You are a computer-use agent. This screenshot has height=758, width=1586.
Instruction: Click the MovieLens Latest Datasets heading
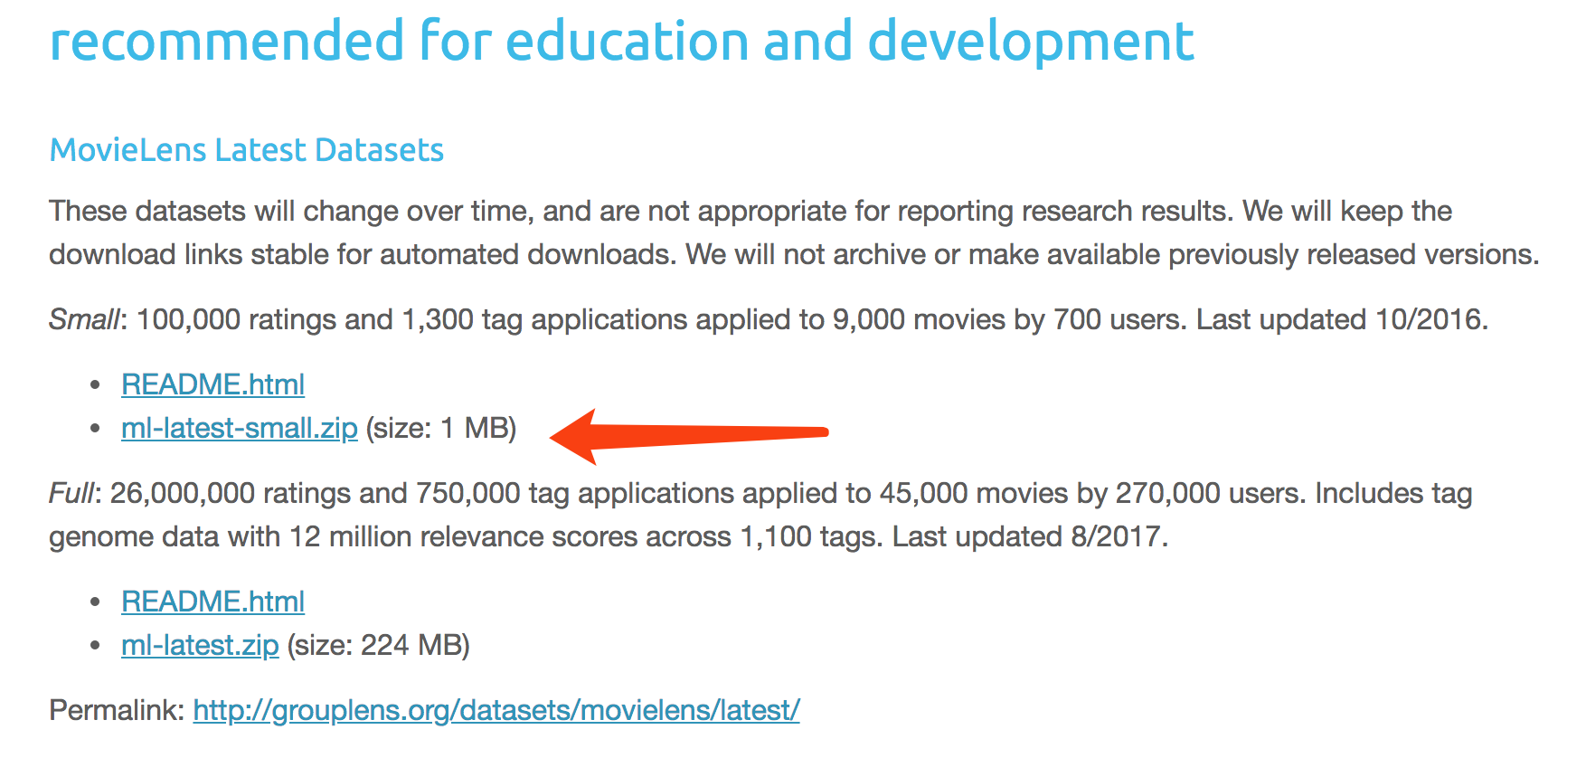click(x=246, y=149)
